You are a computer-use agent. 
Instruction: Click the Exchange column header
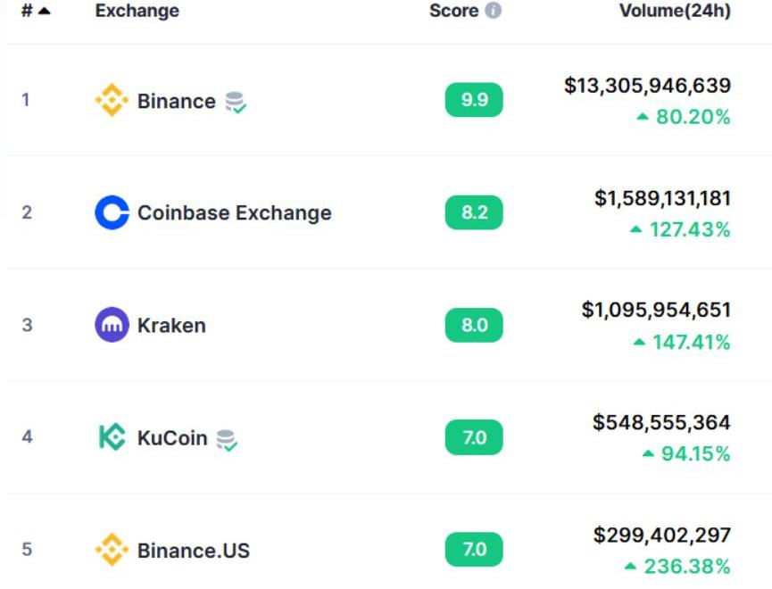pyautogui.click(x=137, y=12)
